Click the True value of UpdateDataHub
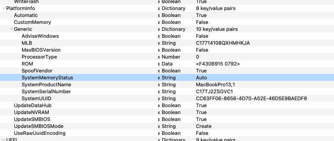334x141 pixels. [x=201, y=105]
